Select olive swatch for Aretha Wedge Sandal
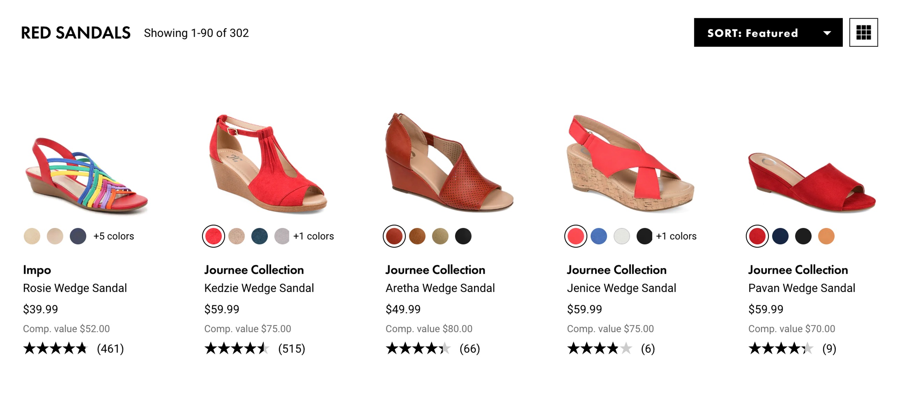 (440, 236)
